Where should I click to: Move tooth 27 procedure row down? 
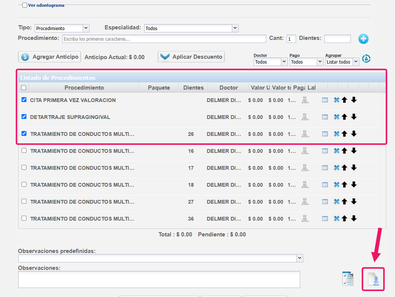(354, 202)
